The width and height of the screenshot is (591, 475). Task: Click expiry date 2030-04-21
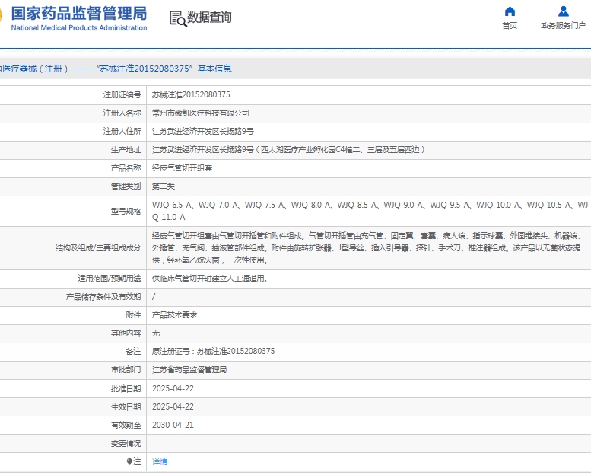coord(173,425)
